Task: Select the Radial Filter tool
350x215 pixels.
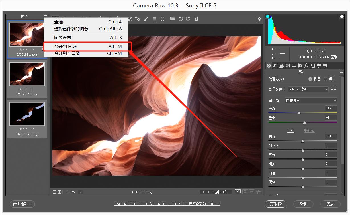Action: coord(163,19)
